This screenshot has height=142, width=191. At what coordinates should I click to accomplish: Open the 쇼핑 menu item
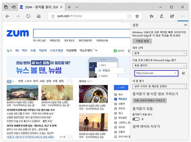coord(33,50)
